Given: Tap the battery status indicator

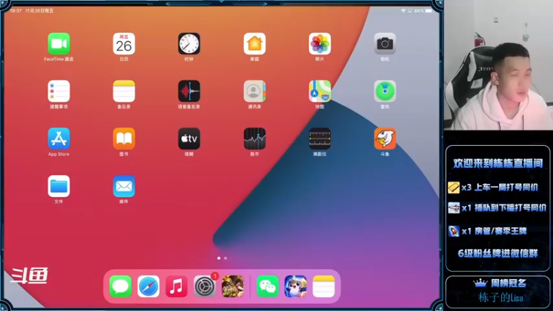Looking at the screenshot, I should pos(429,11).
